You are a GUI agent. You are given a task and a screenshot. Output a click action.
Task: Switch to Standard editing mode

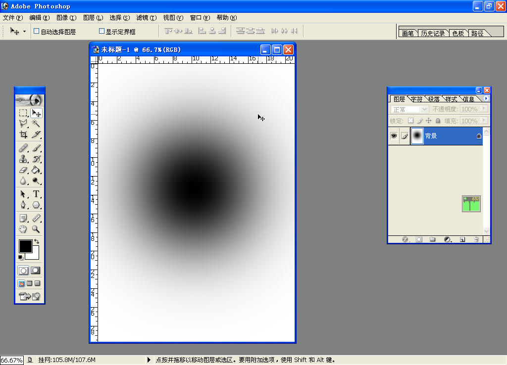tap(23, 271)
